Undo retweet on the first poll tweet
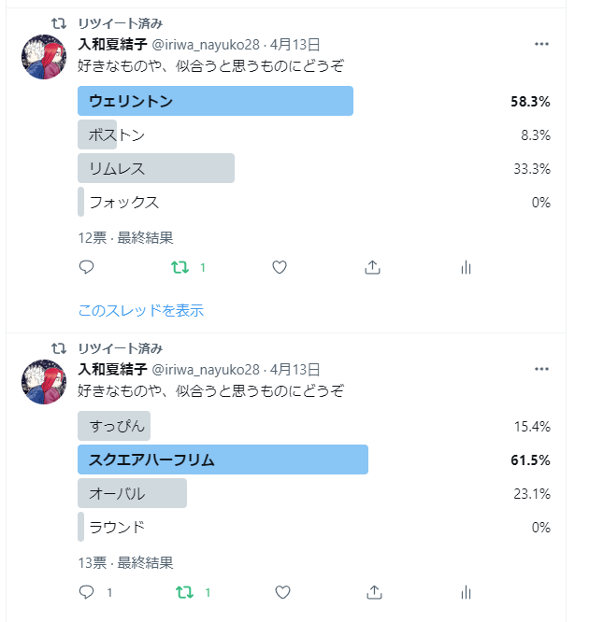 tap(180, 268)
